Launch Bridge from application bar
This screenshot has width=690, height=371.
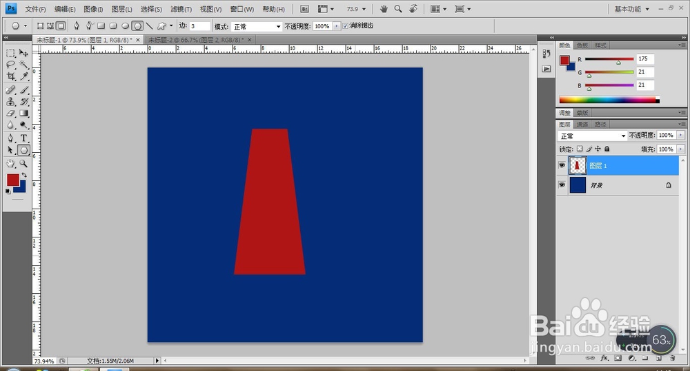[304, 9]
